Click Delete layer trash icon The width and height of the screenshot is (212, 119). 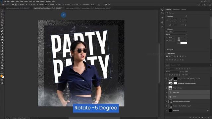208,118
